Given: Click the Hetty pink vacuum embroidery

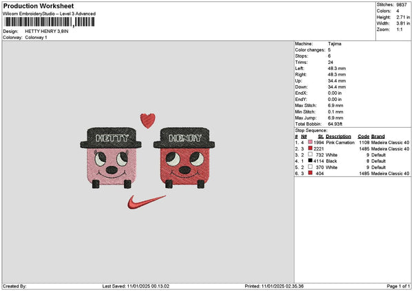Looking at the screenshot, I should 111,158.
